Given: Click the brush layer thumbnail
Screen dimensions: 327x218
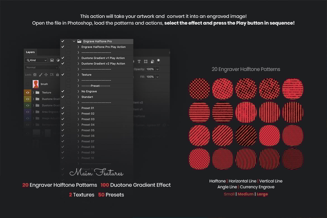Looking at the screenshot, I should point(36,84).
